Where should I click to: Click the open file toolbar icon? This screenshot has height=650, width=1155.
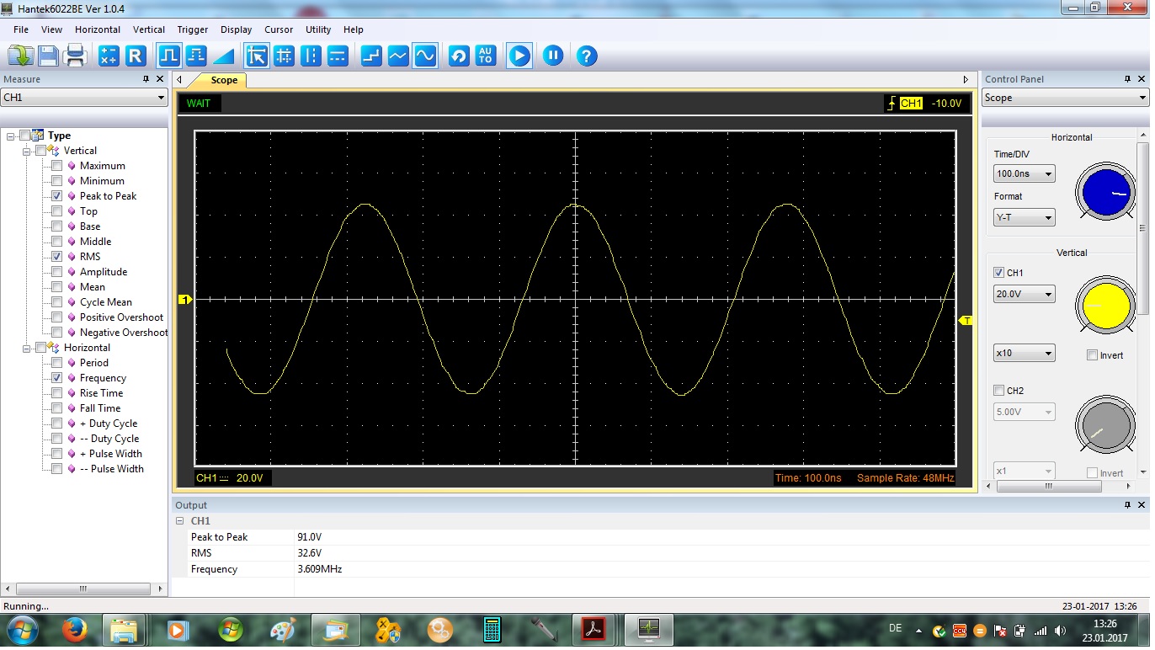pyautogui.click(x=20, y=56)
